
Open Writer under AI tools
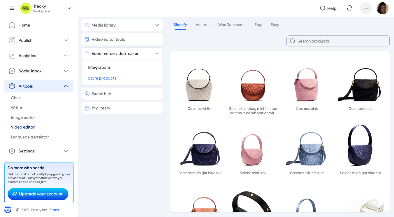(17, 108)
